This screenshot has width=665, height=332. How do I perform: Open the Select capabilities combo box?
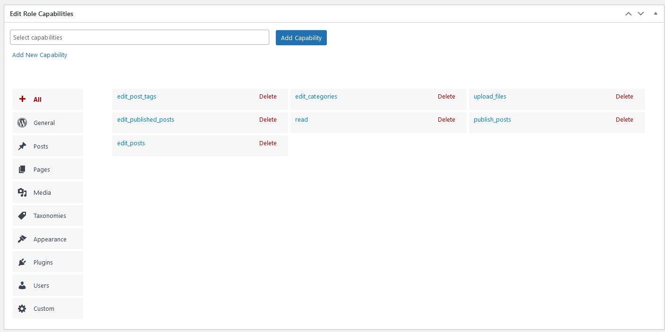click(x=139, y=37)
